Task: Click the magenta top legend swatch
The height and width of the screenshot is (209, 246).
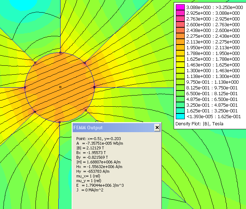Action: pyautogui.click(x=180, y=7)
